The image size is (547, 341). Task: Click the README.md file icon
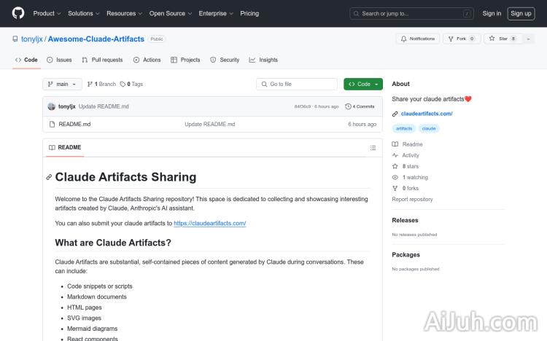(52, 124)
